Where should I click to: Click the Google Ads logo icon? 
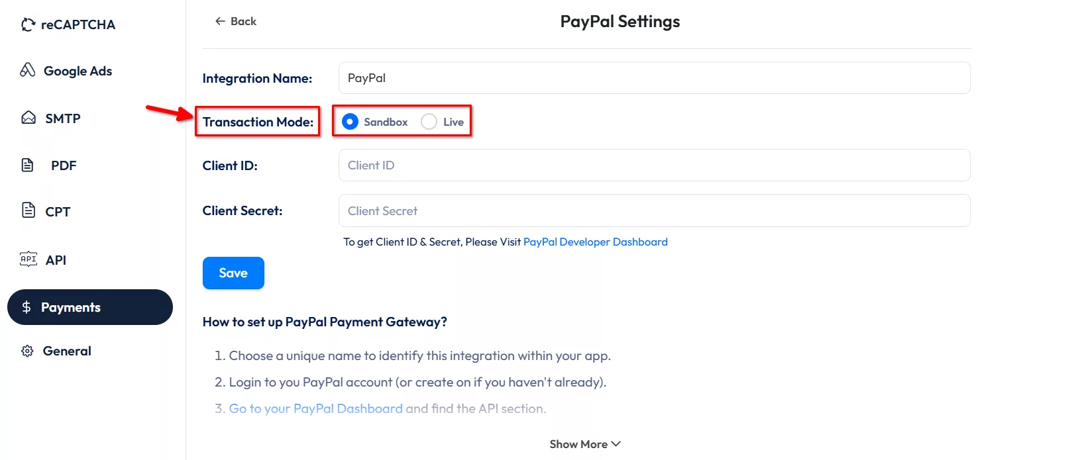[28, 70]
